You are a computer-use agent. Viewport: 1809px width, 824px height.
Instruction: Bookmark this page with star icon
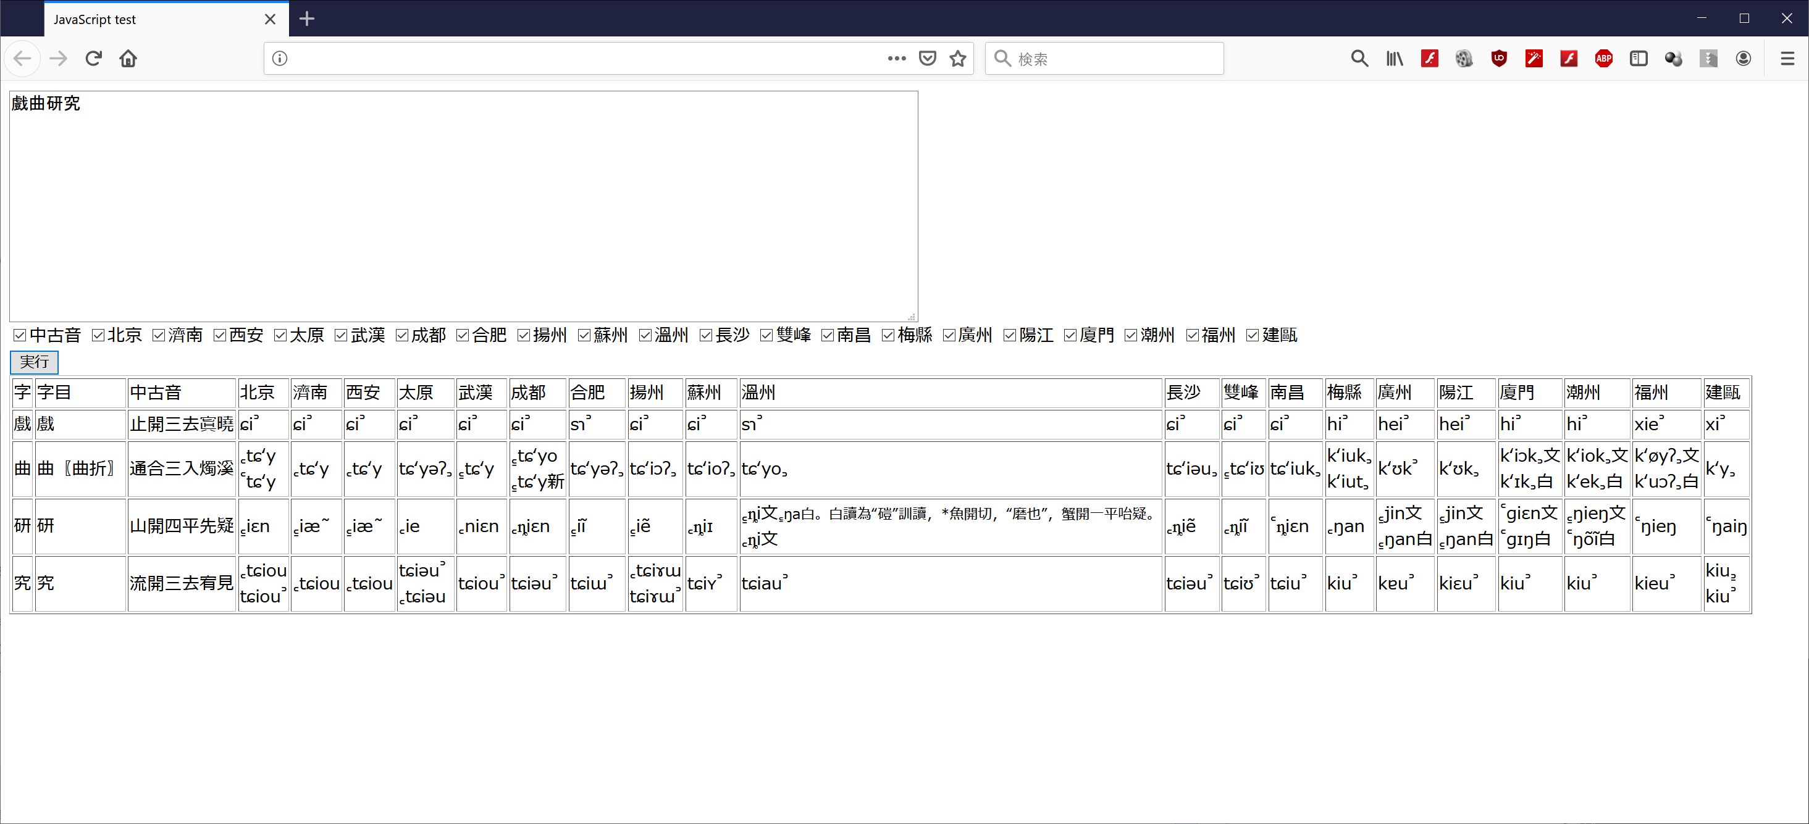click(958, 58)
